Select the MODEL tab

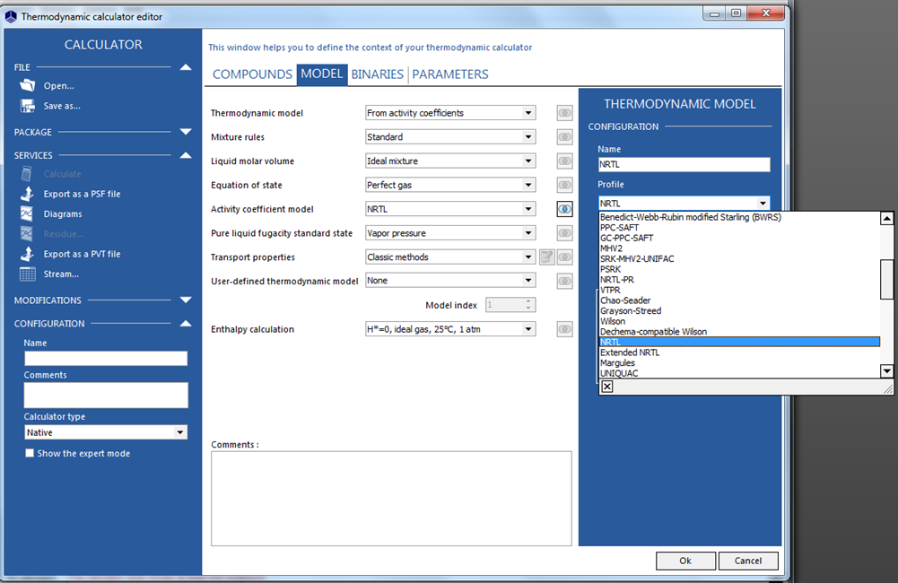tap(322, 74)
